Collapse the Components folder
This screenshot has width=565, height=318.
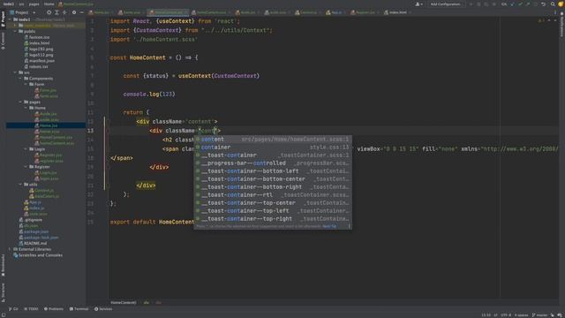pyautogui.click(x=20, y=79)
